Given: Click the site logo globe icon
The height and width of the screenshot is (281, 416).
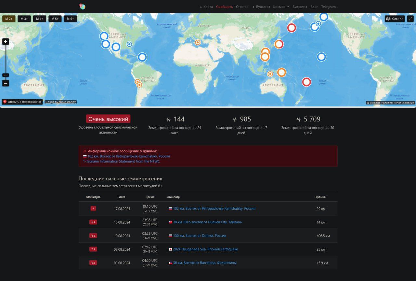Looking at the screenshot, I should [82, 7].
